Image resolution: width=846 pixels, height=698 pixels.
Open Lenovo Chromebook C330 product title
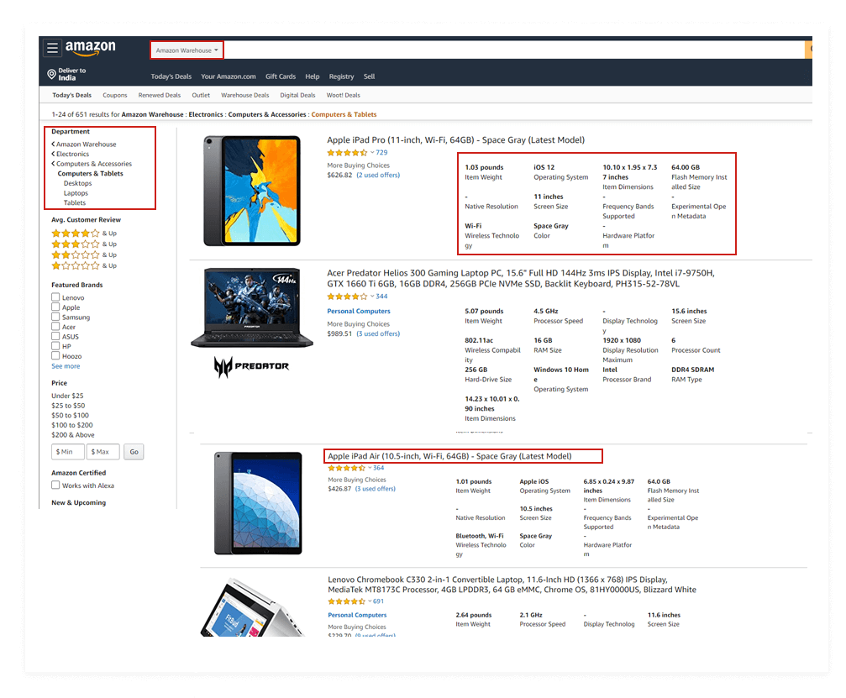click(512, 585)
